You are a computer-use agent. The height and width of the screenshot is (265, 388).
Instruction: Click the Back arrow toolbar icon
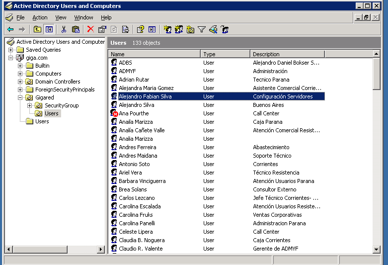pyautogui.click(x=10, y=29)
